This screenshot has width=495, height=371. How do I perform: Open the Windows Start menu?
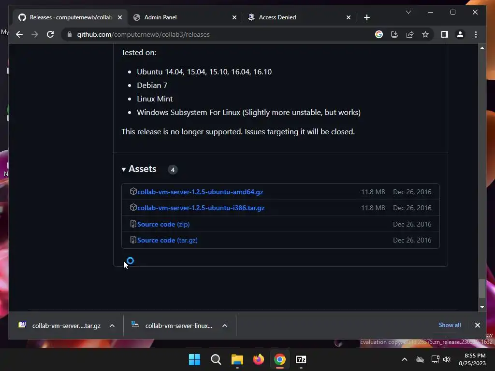[x=194, y=359]
